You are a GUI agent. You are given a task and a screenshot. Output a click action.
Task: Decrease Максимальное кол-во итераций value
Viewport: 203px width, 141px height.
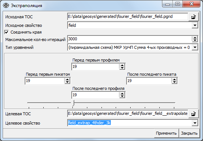(x=195, y=40)
